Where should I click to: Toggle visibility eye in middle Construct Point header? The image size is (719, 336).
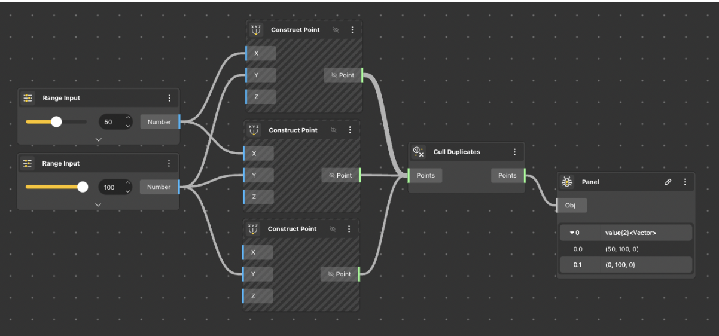click(334, 130)
